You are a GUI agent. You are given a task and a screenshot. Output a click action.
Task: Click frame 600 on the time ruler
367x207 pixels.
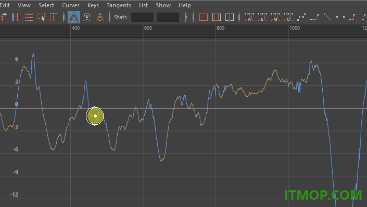(148, 28)
